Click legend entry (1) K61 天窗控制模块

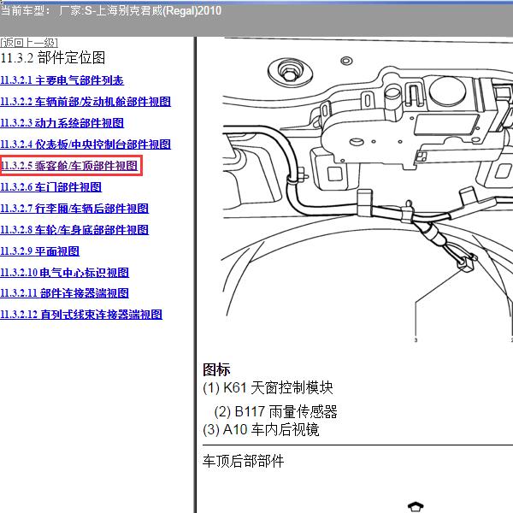(x=268, y=388)
